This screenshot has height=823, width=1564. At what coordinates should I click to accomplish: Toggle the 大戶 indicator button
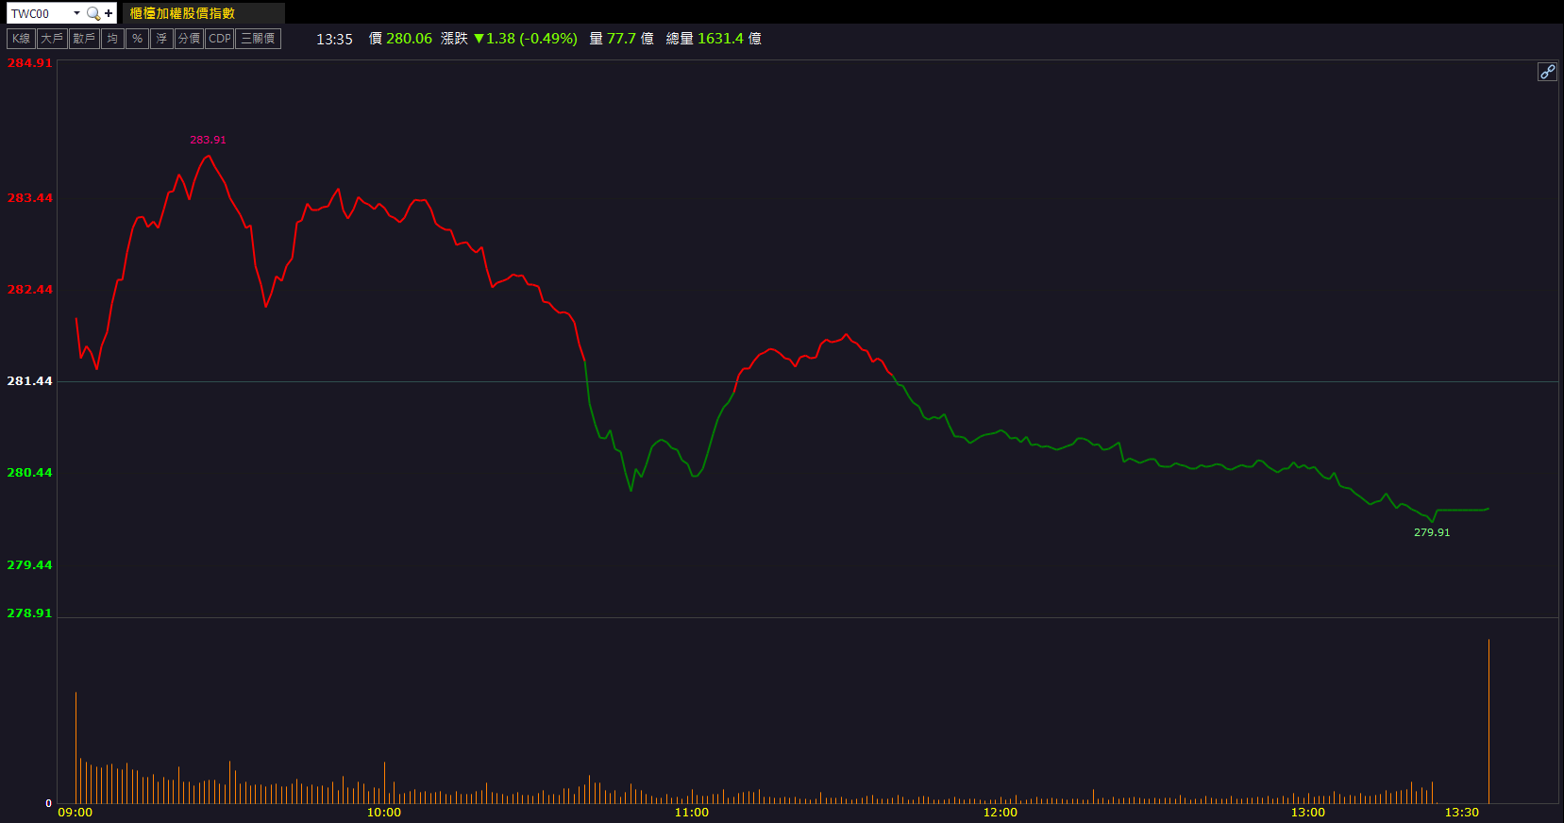[x=52, y=39]
